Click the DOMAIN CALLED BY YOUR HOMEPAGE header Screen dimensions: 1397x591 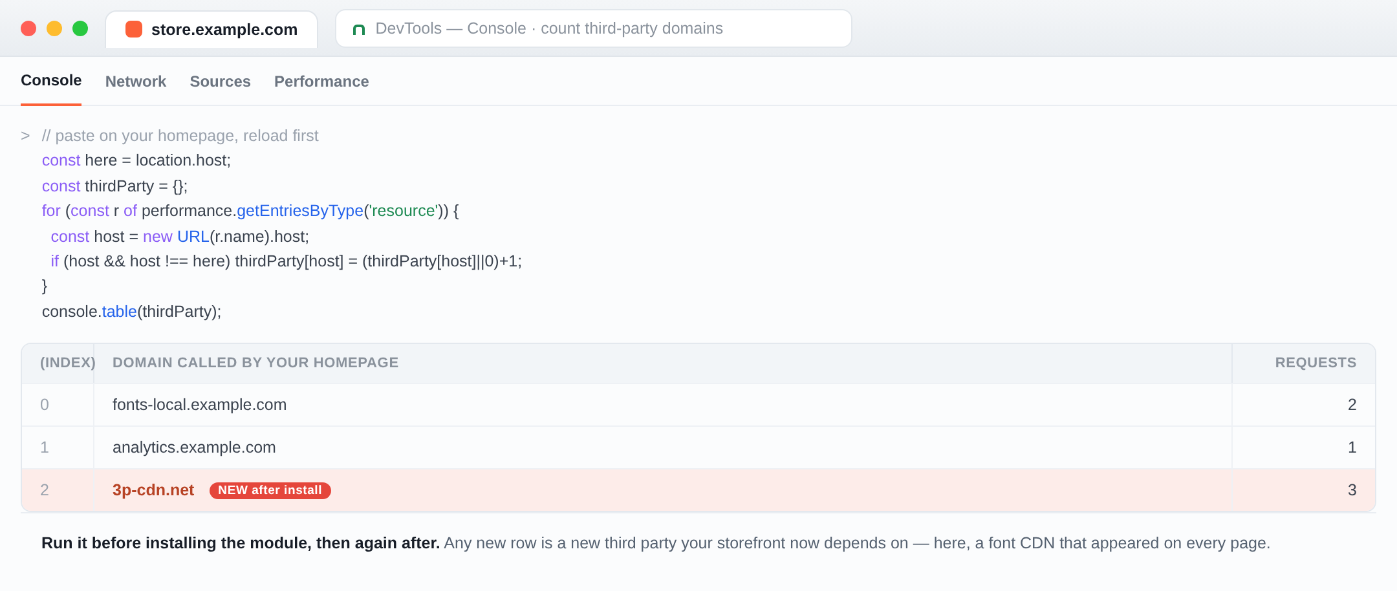tap(255, 363)
